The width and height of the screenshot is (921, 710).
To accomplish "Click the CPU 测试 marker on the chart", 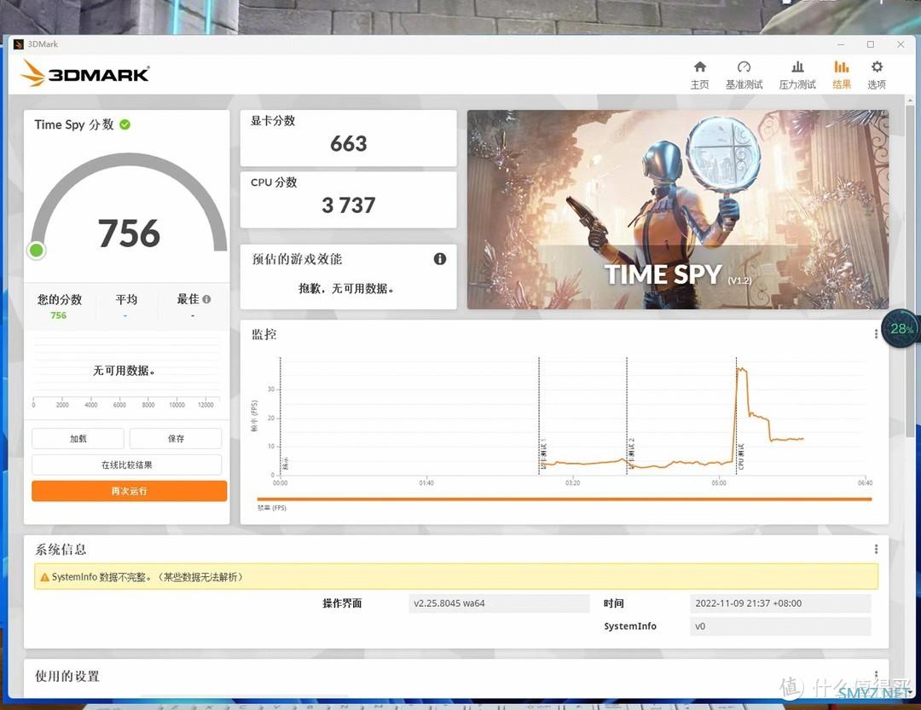I will 741,456.
